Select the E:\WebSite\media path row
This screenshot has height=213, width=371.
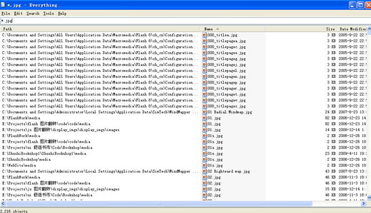click(x=100, y=165)
